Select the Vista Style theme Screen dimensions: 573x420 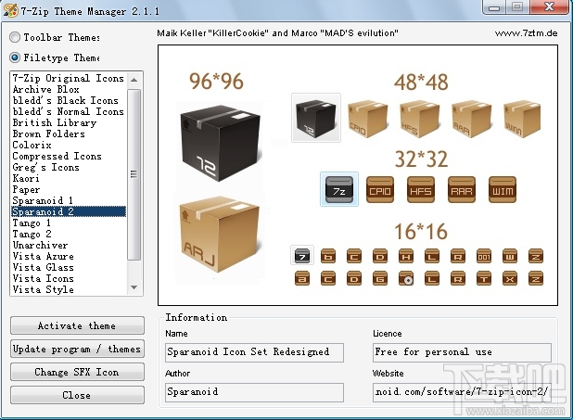pyautogui.click(x=69, y=289)
